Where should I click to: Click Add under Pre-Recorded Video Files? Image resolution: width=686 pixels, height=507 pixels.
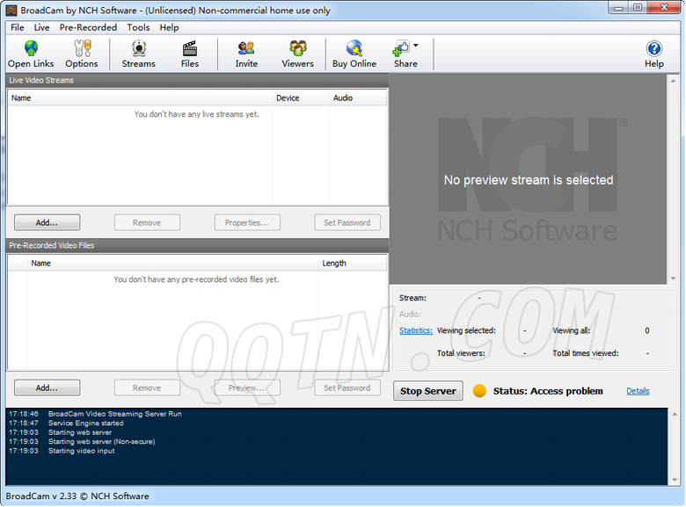[47, 387]
